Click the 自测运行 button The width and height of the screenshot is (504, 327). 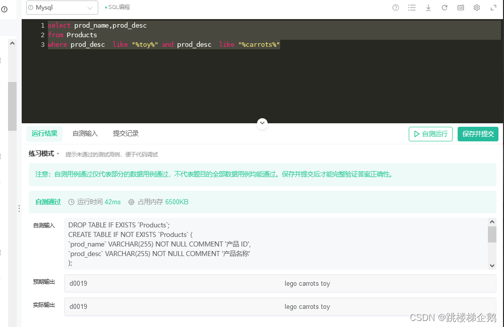[x=431, y=134]
